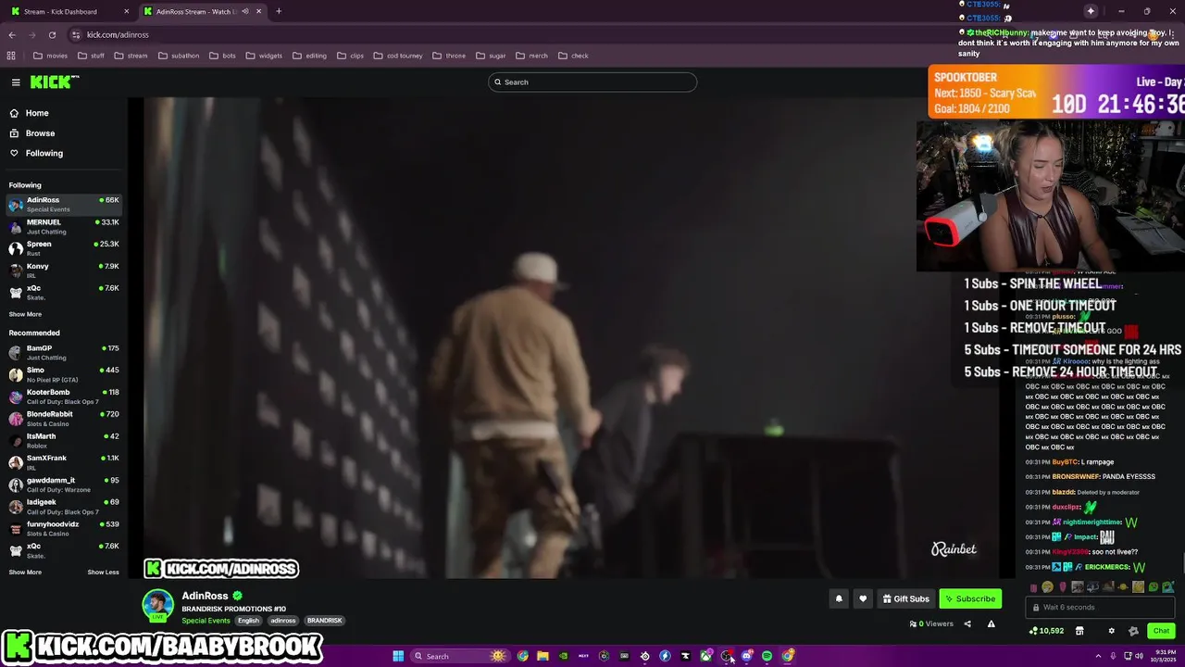Viewport: 1185px width, 667px height.
Task: Open volume control in system tray
Action: click(x=1139, y=656)
